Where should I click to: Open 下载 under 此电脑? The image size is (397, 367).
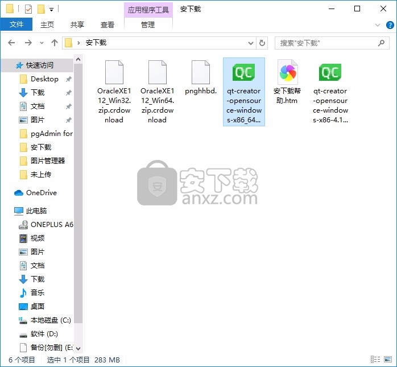38,279
